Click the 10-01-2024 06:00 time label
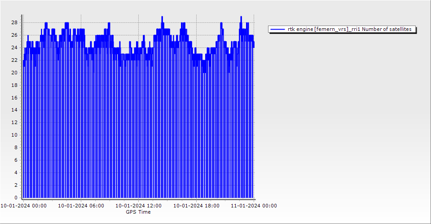This screenshot has height=224, width=431. 81,206
